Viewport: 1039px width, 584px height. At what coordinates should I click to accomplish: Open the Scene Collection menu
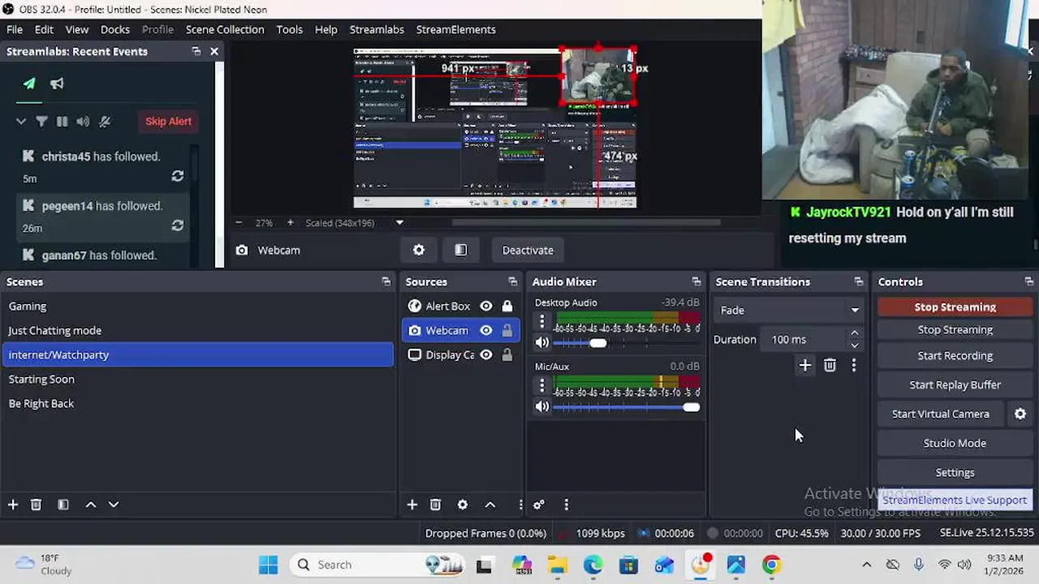coord(225,29)
